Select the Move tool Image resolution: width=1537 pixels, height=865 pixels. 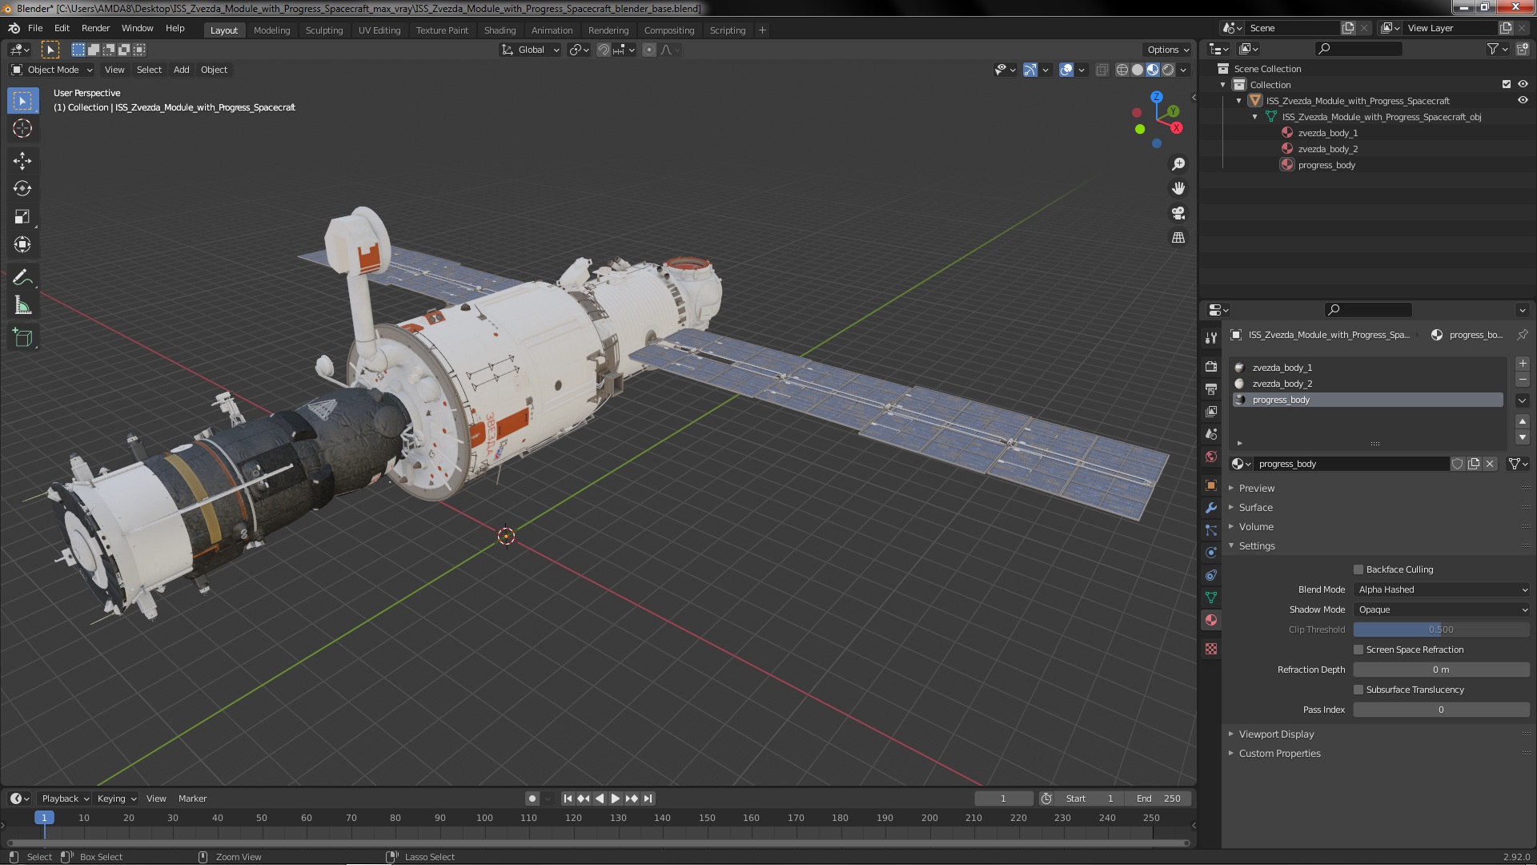tap(22, 161)
